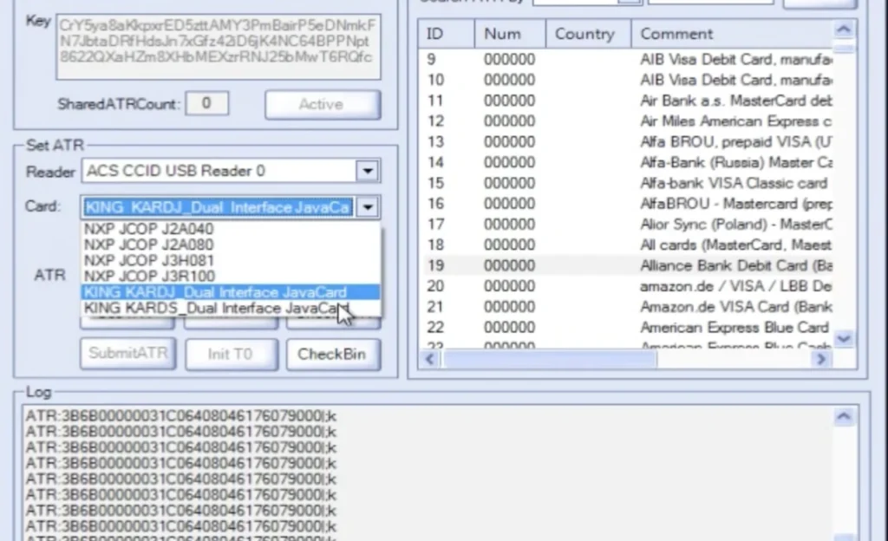Pick KING KARDS_Dual Interface JavaCard list entry
The width and height of the screenshot is (888, 541).
click(x=231, y=308)
